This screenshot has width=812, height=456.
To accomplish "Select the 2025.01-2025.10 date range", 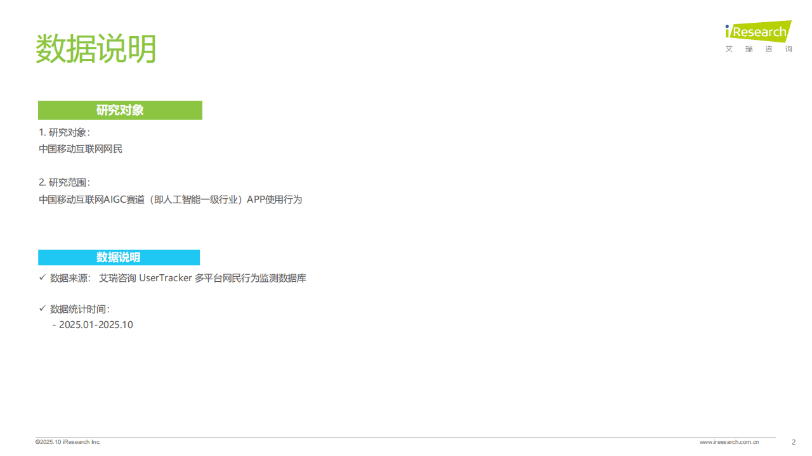I will [x=96, y=324].
